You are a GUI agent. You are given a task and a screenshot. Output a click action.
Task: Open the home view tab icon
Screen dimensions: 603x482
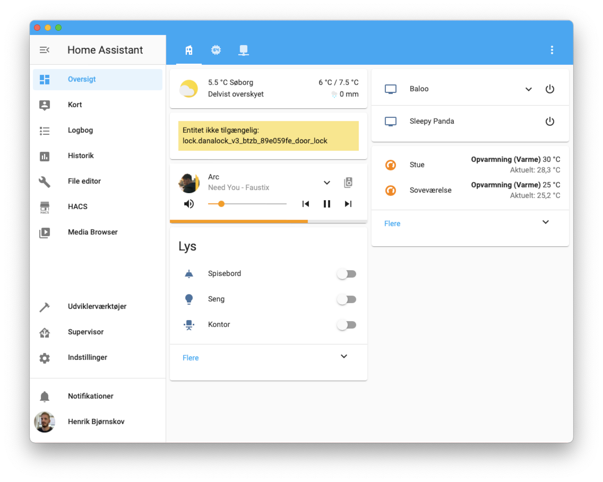[x=189, y=50]
